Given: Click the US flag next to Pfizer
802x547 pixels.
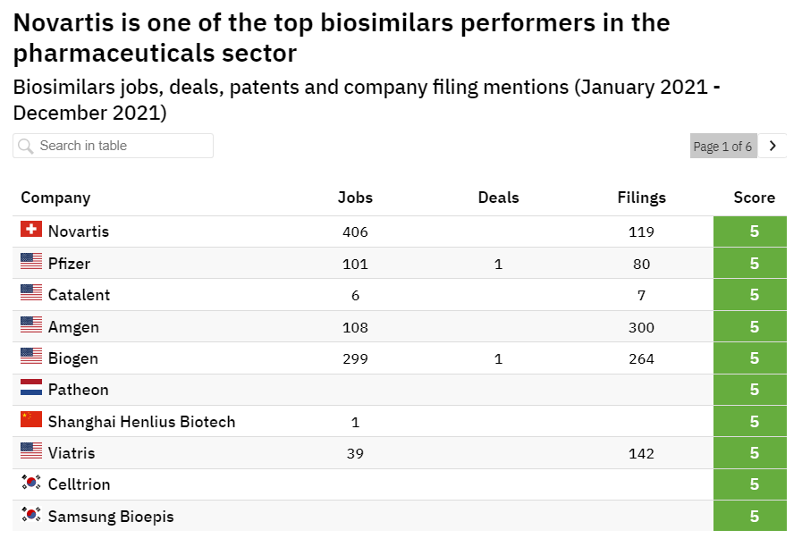Looking at the screenshot, I should click(x=31, y=262).
